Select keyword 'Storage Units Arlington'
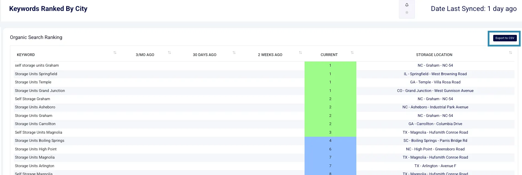 pyautogui.click(x=34, y=166)
